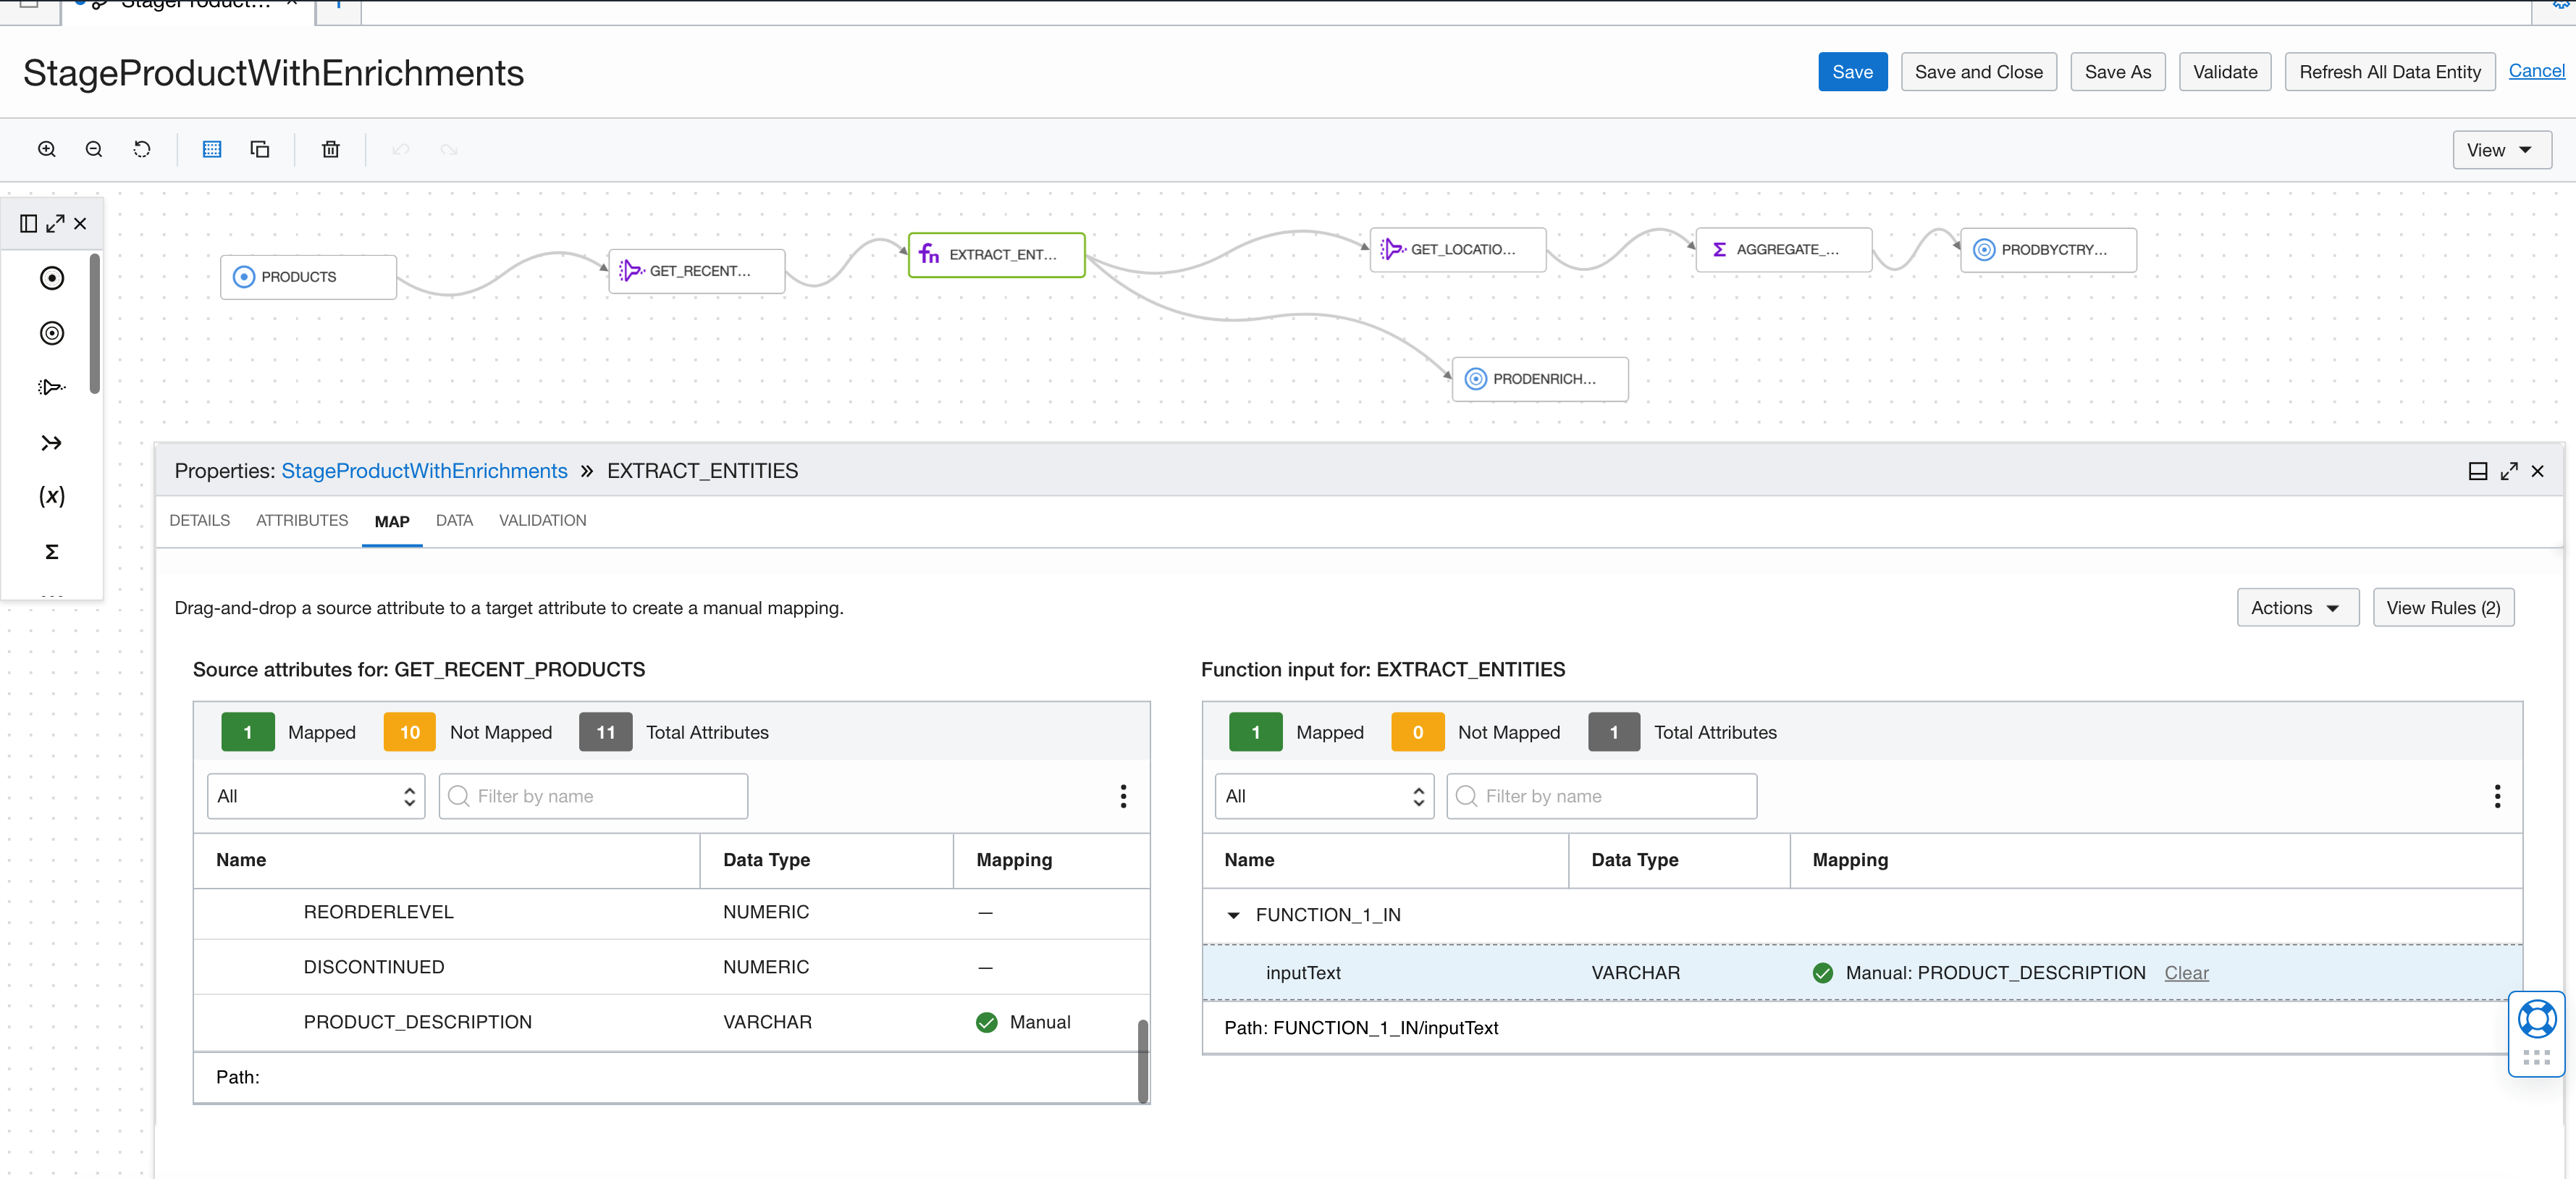Select the Zoom Out tool
2576x1179 pixels.
pos(94,148)
